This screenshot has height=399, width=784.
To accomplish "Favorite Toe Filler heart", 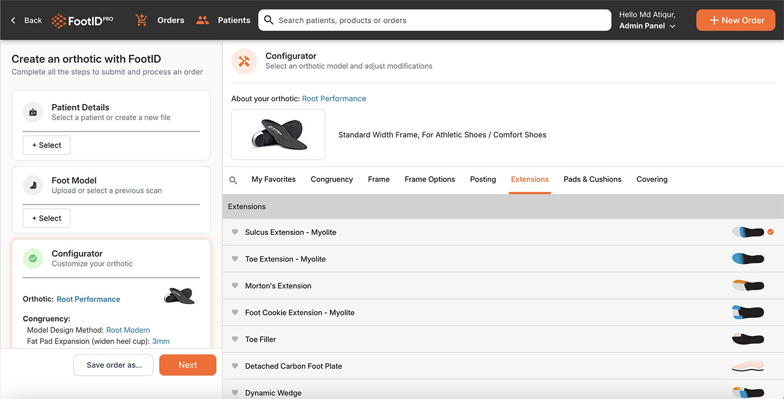I will [235, 339].
